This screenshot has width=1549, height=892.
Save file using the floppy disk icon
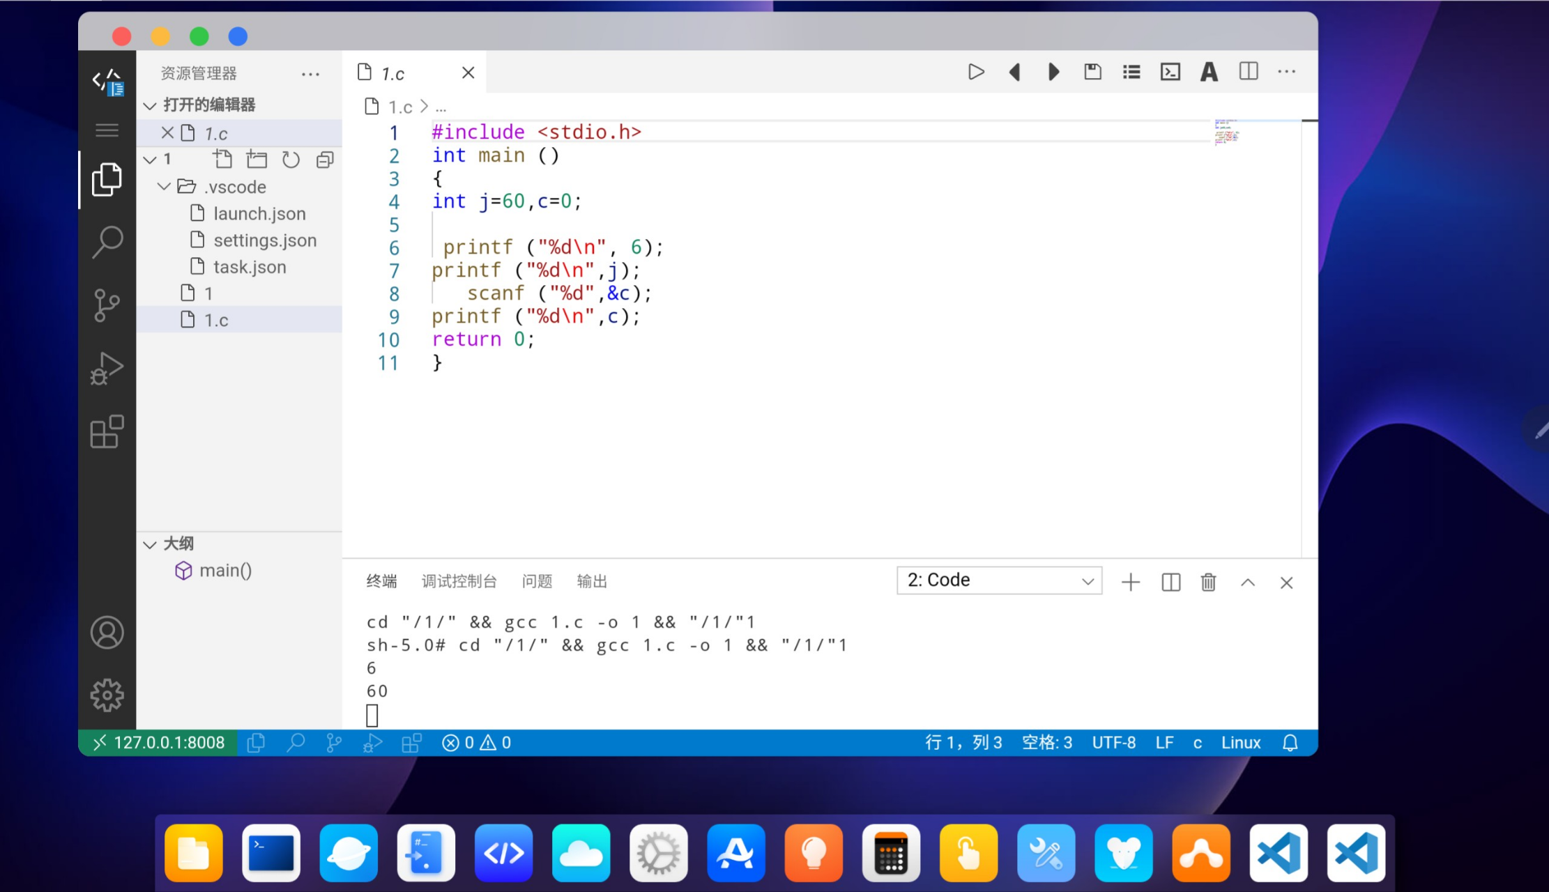pyautogui.click(x=1092, y=72)
